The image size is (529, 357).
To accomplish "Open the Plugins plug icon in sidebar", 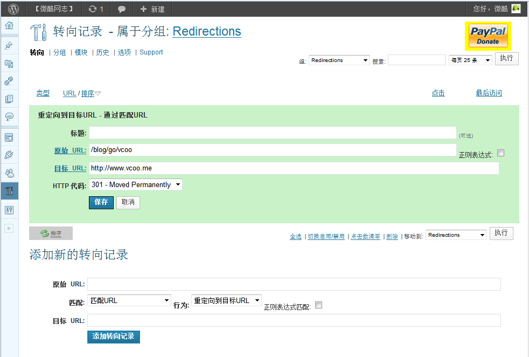I will pyautogui.click(x=9, y=155).
